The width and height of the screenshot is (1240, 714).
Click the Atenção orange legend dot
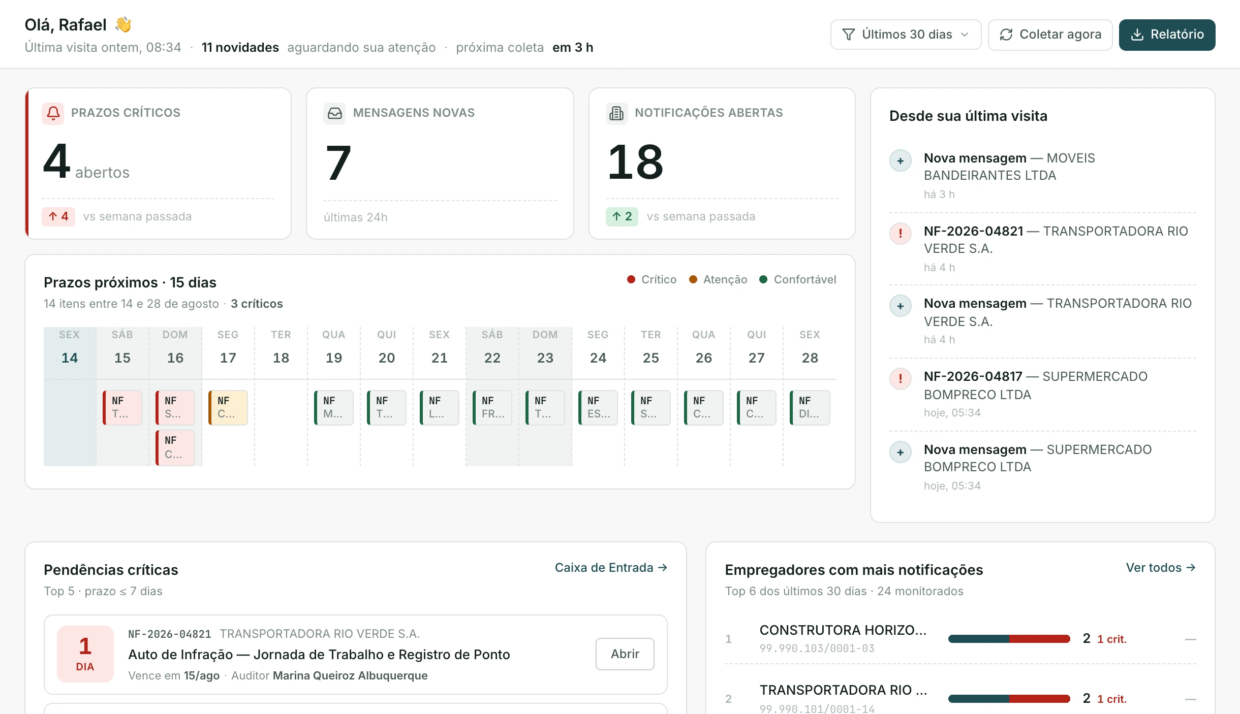coord(693,279)
